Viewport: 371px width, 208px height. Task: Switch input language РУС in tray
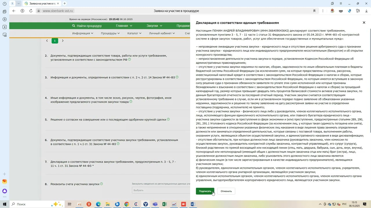click(x=344, y=204)
